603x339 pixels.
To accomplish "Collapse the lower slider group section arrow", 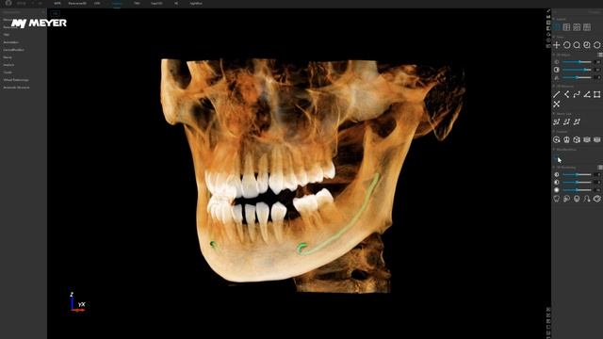I will coord(554,168).
